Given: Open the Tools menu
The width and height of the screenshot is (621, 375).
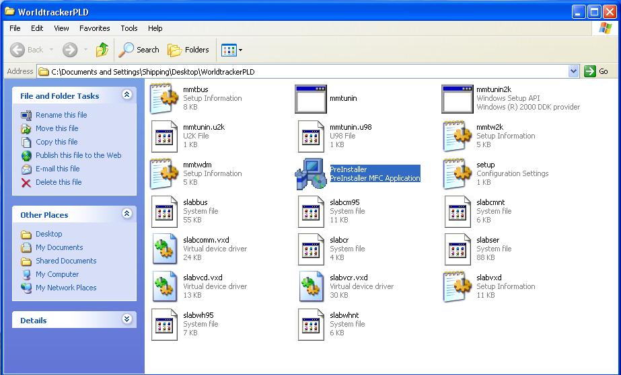Looking at the screenshot, I should point(129,28).
